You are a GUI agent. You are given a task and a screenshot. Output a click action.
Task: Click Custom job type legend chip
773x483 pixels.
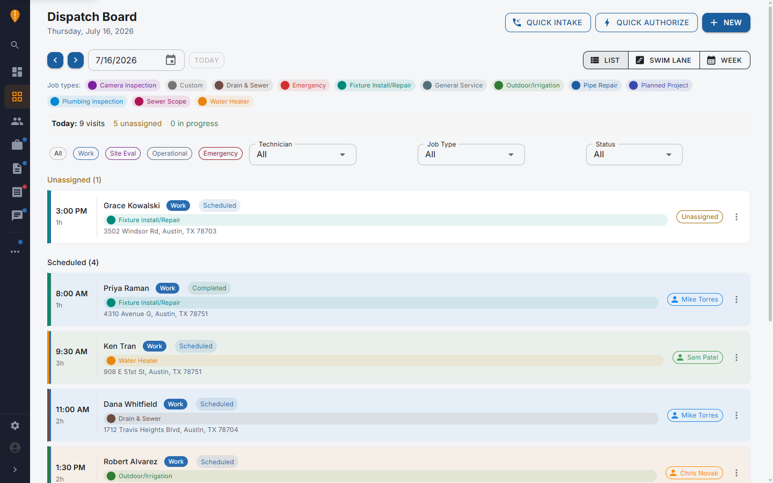[186, 85]
